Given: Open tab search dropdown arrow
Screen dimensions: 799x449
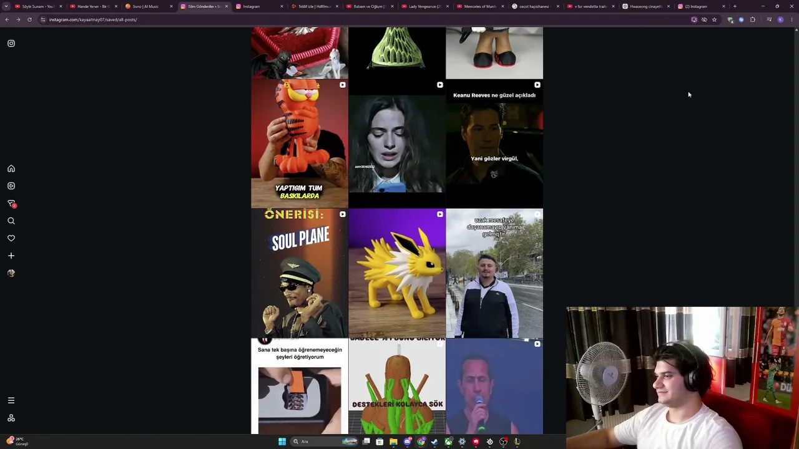Looking at the screenshot, I should click(6, 6).
